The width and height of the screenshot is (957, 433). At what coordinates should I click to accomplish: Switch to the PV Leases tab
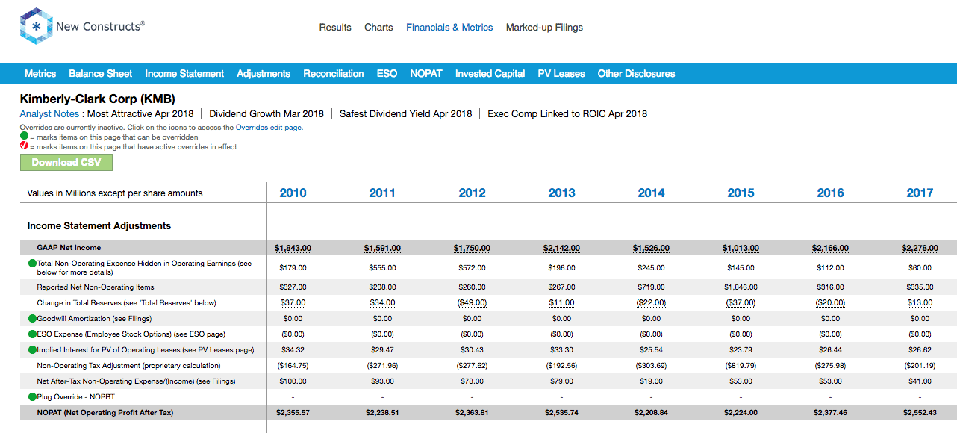(x=561, y=73)
